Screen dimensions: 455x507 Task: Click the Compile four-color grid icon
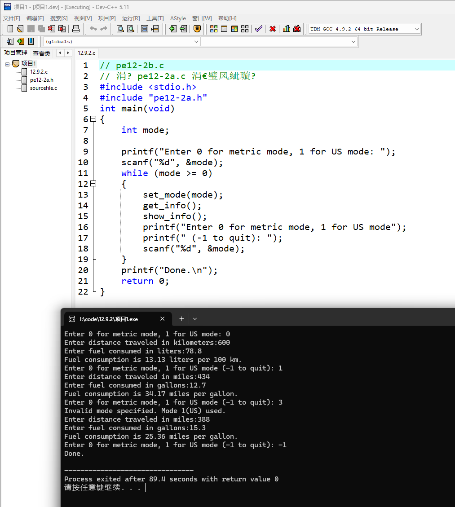click(x=214, y=29)
